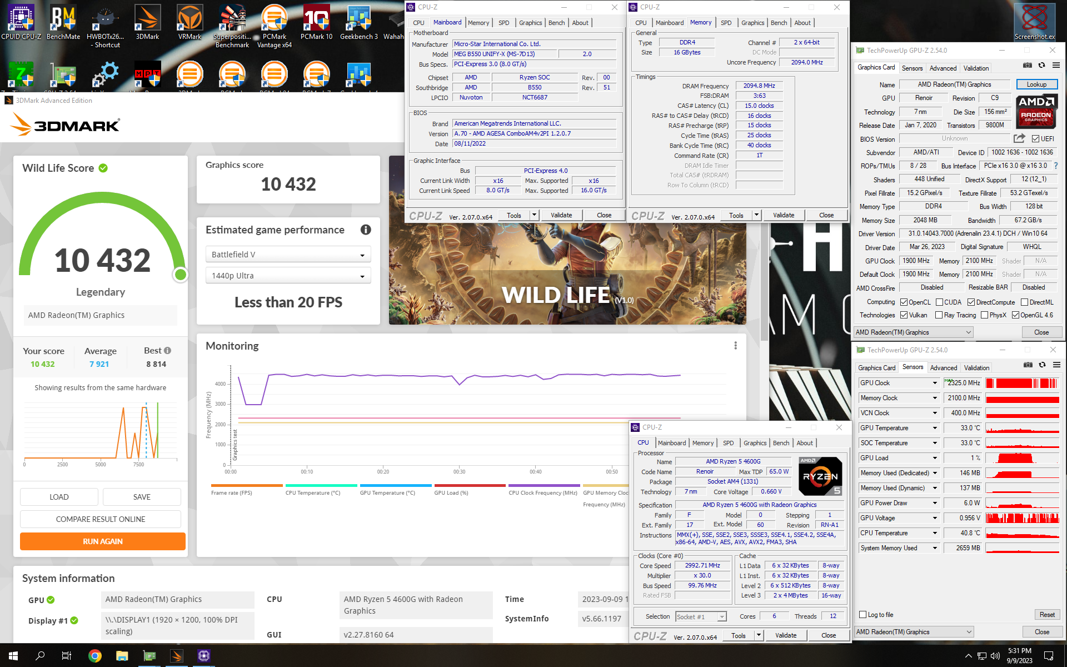Open Bench tab in bottom CPU-Z window

click(x=781, y=443)
